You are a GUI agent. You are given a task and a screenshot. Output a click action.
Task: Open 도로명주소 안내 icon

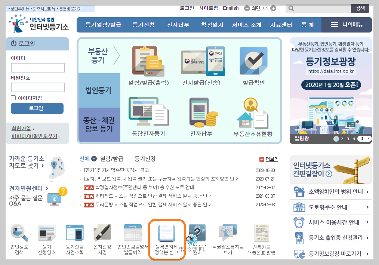pyautogui.click(x=299, y=207)
